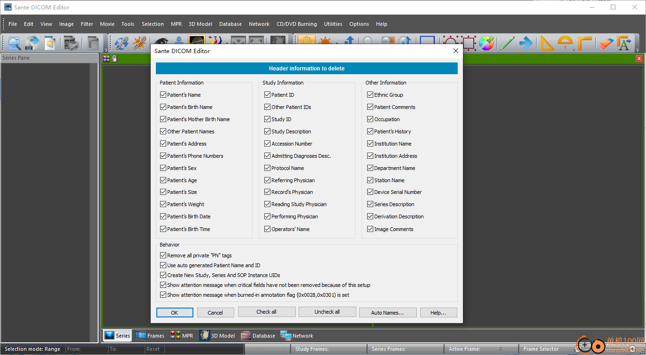646x355 pixels.
Task: Click the document page toolbar icon
Action: tap(50, 43)
